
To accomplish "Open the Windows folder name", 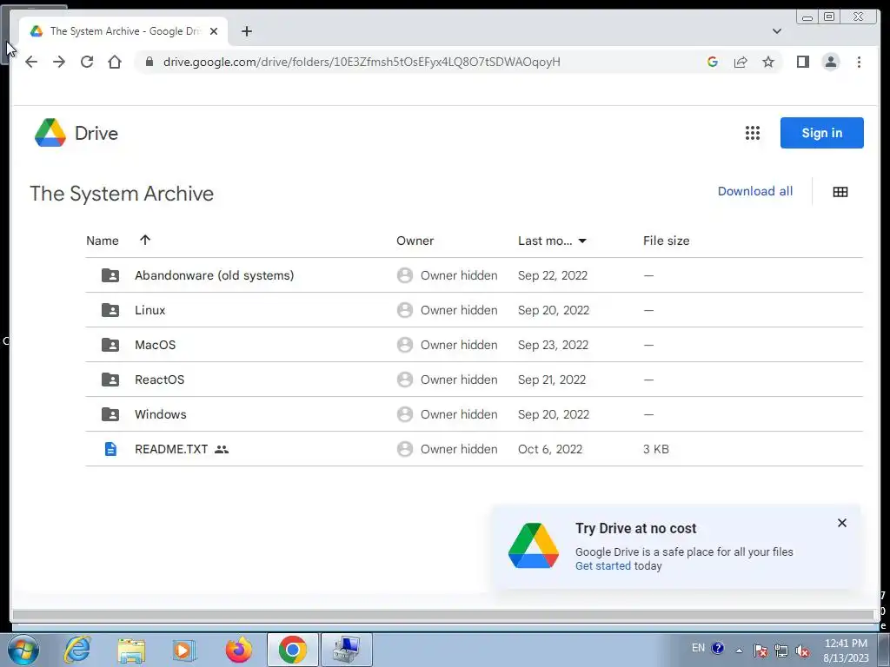I will pyautogui.click(x=160, y=414).
